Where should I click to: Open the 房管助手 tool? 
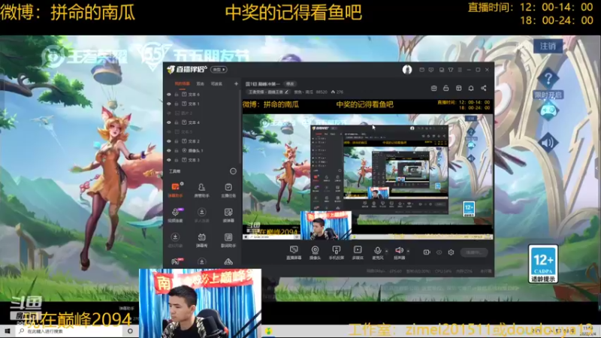click(x=201, y=190)
